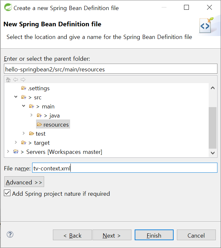This screenshot has height=248, width=221.
Task: Cancel the new bean file wizard
Action: coord(196,235)
